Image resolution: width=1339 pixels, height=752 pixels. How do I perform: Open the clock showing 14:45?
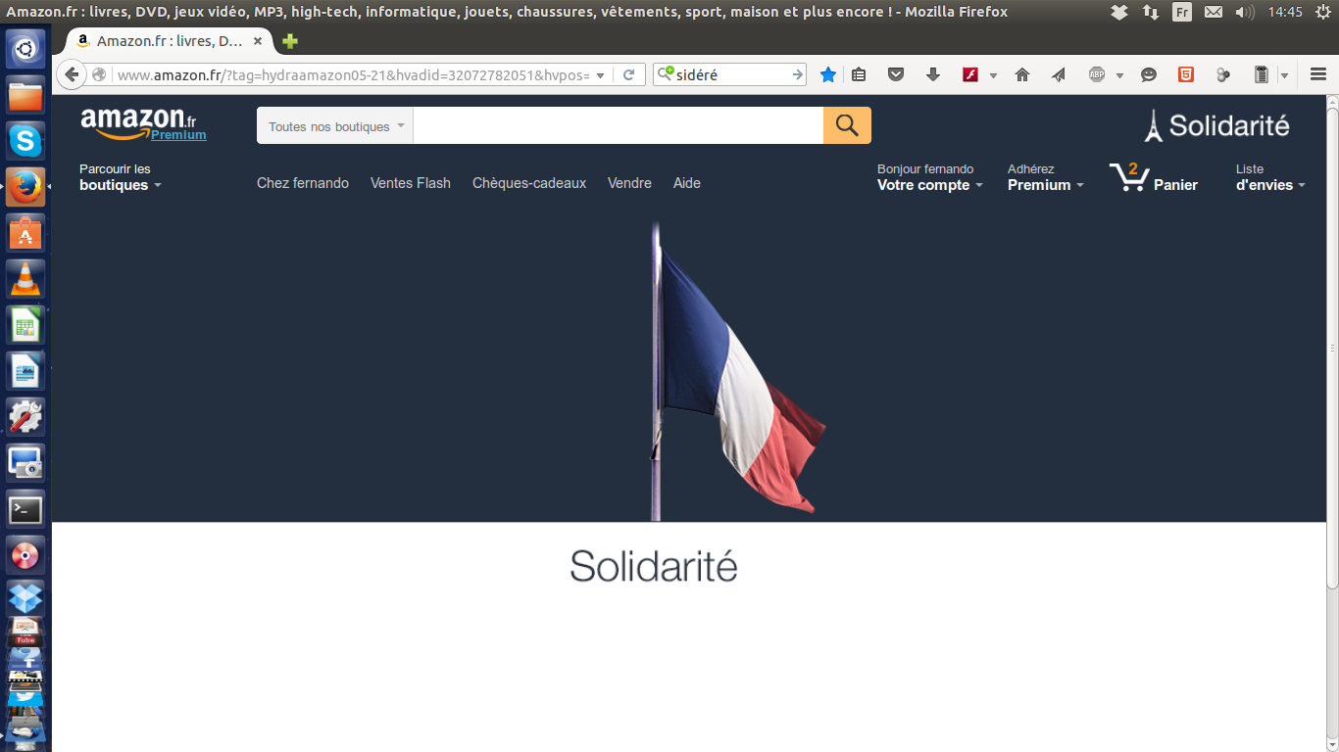[1285, 12]
